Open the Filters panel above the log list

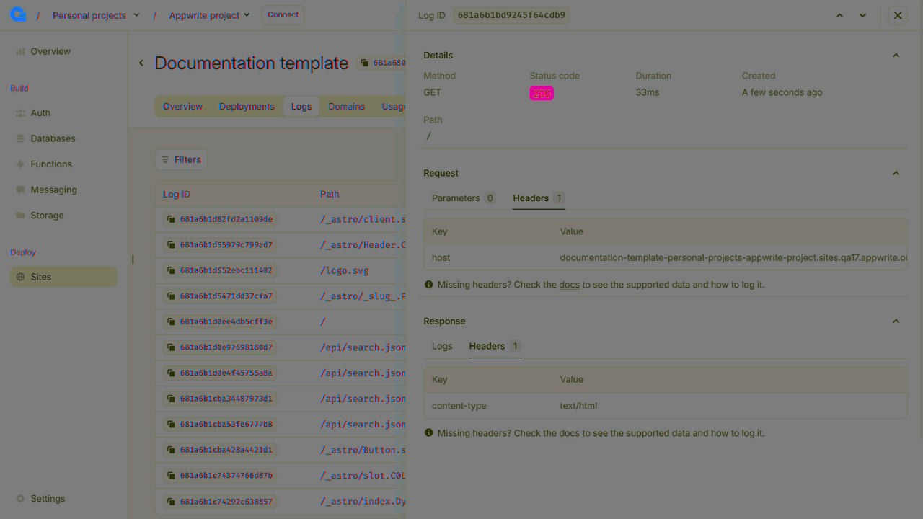181,159
